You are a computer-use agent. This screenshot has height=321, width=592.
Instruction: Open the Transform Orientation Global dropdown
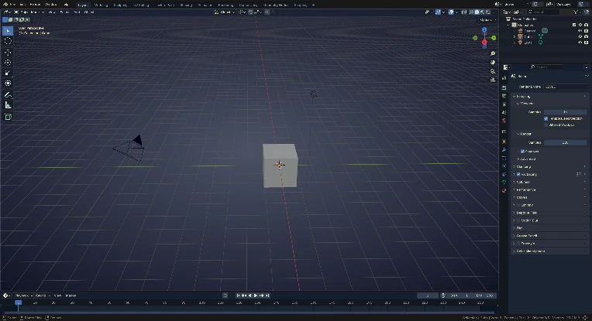pyautogui.click(x=225, y=12)
